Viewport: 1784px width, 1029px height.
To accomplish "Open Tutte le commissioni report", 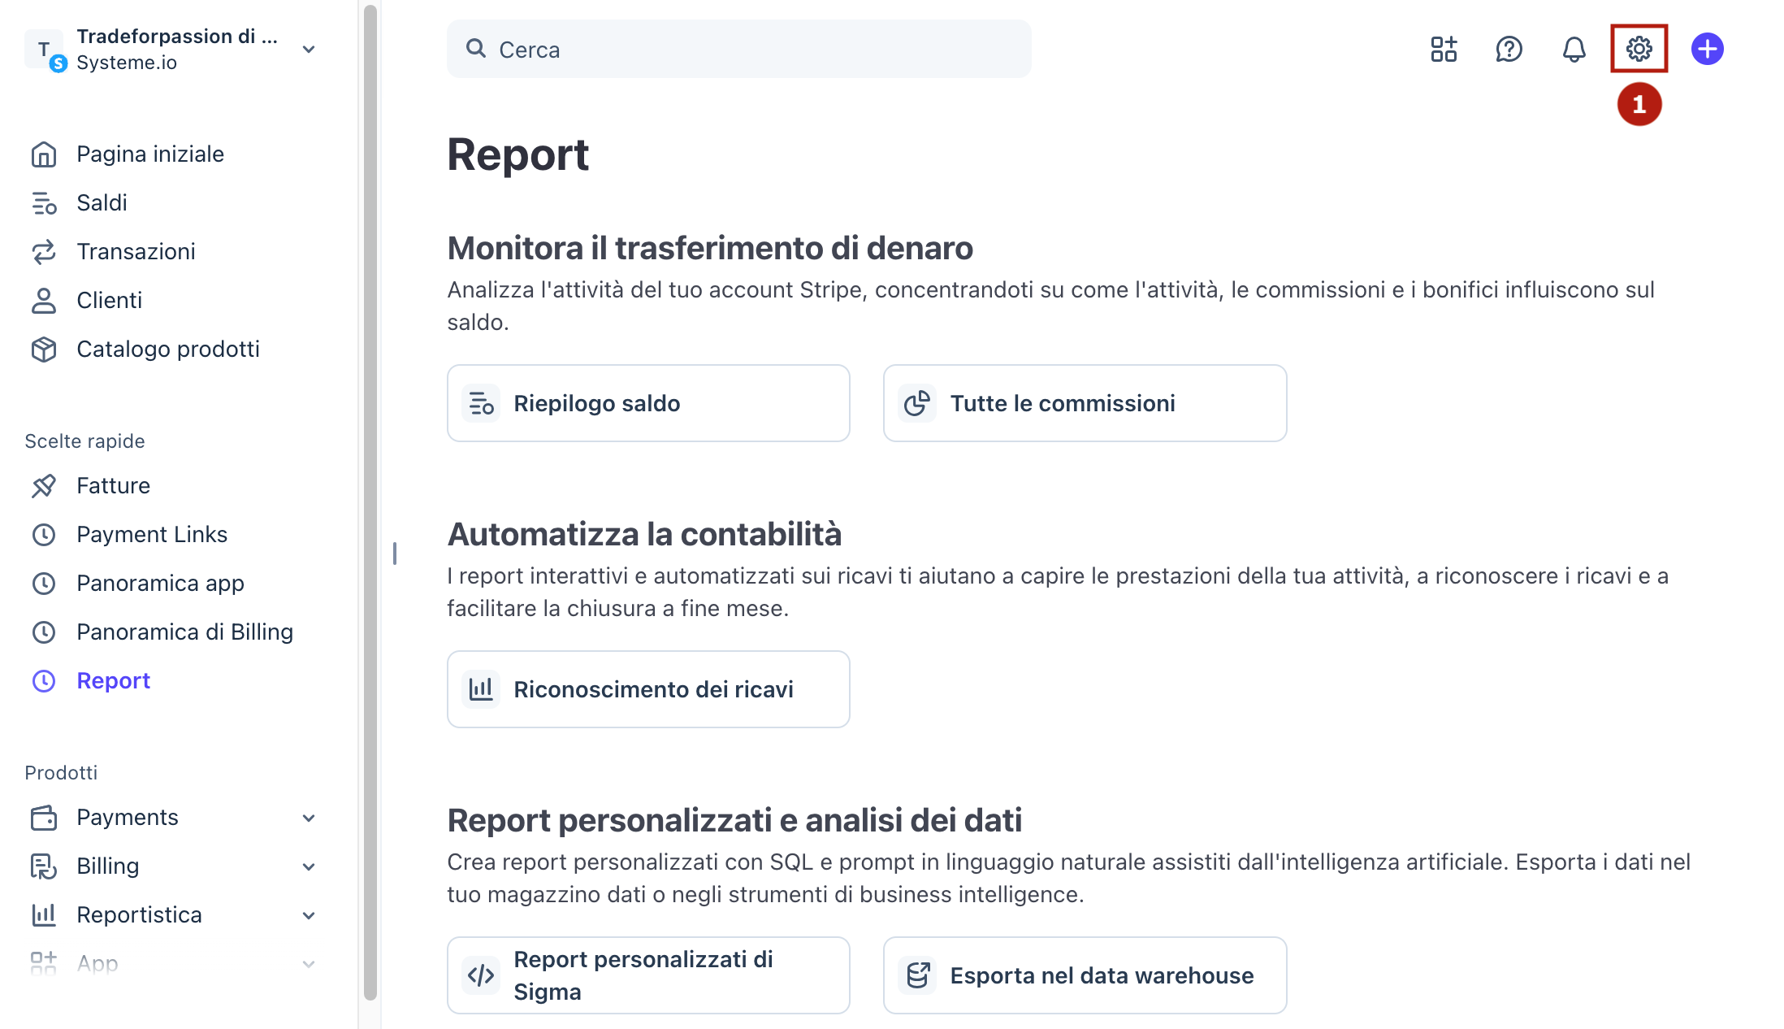I will [x=1085, y=403].
